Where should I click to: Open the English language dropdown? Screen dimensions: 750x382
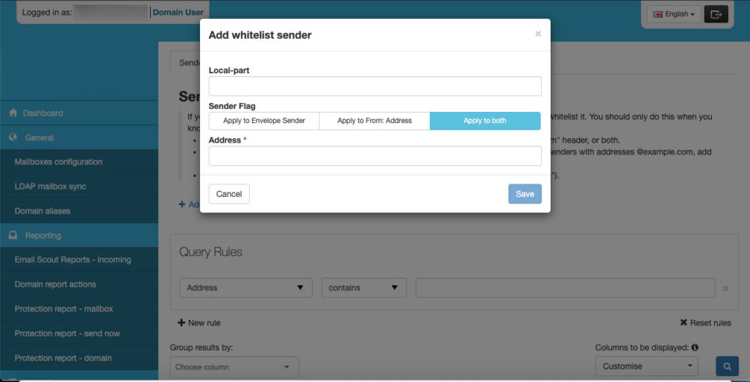tap(674, 14)
